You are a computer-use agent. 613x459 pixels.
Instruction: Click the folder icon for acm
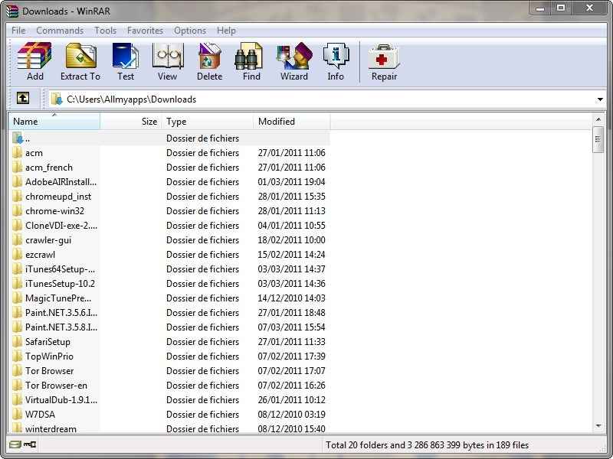pyautogui.click(x=17, y=152)
